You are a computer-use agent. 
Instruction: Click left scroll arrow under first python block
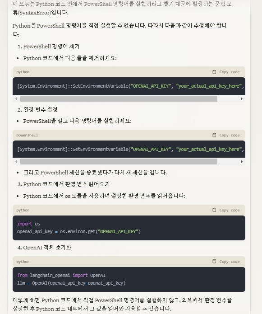16,98
